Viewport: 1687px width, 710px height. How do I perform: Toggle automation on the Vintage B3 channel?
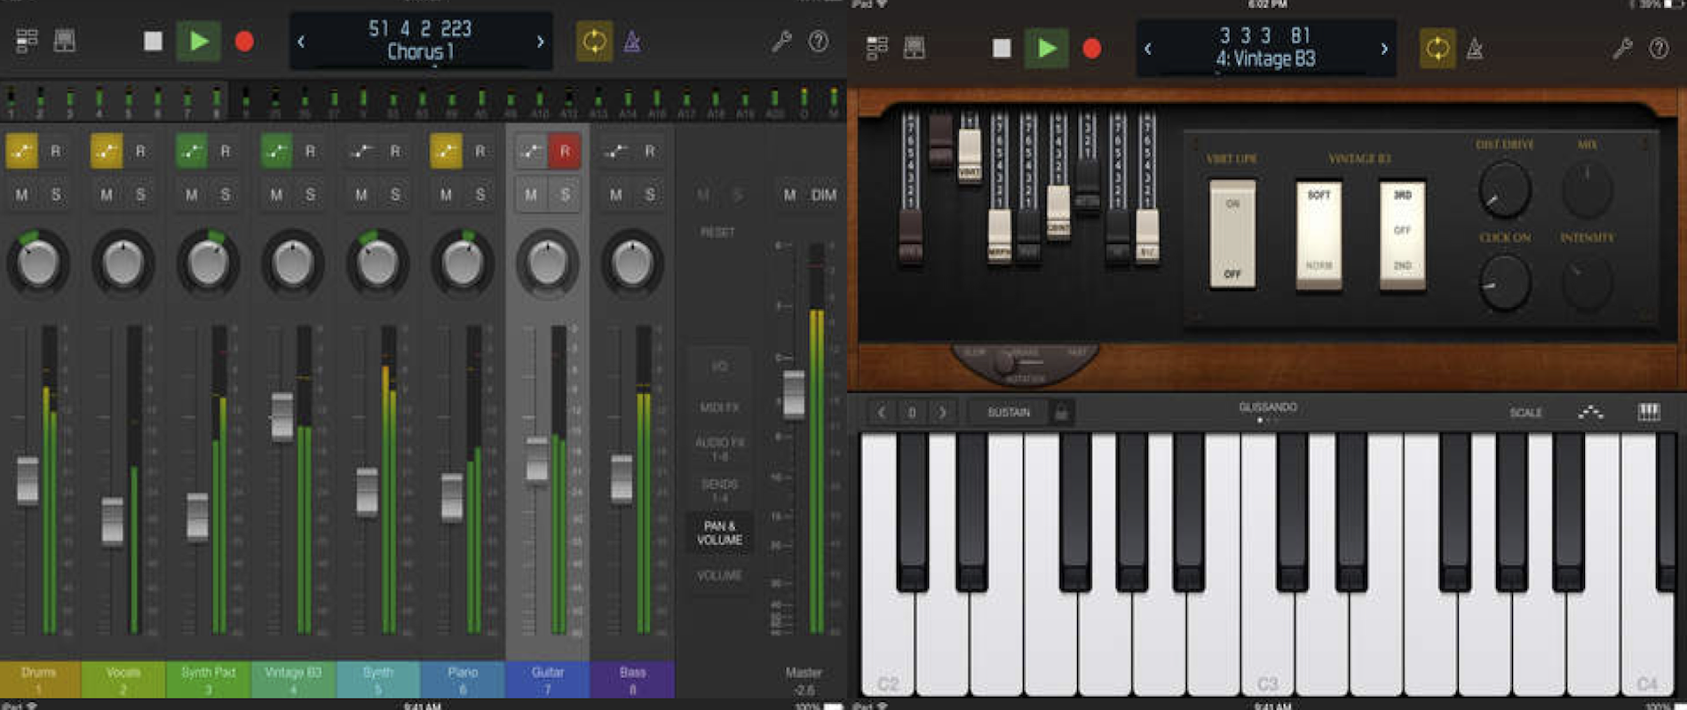[x=276, y=152]
